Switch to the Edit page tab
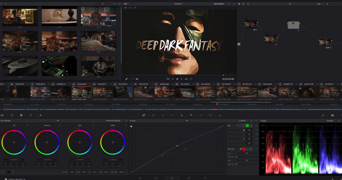This screenshot has height=180, width=342. click(x=156, y=178)
